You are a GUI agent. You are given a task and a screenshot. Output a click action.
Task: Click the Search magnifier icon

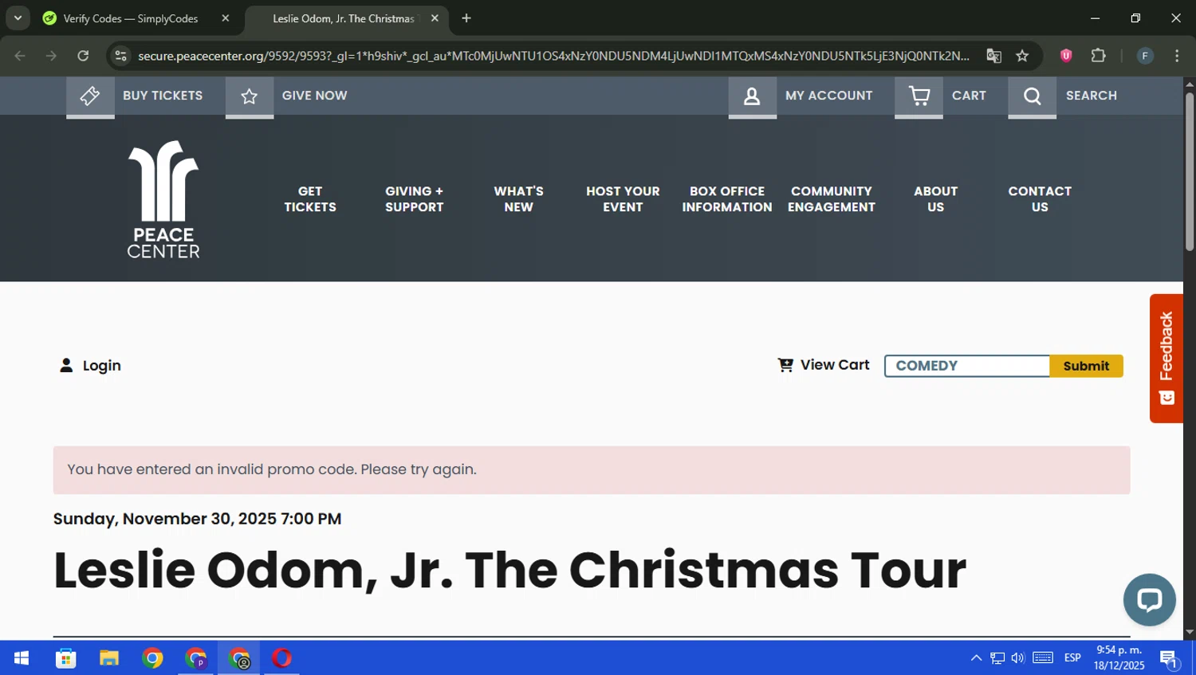[x=1032, y=96]
